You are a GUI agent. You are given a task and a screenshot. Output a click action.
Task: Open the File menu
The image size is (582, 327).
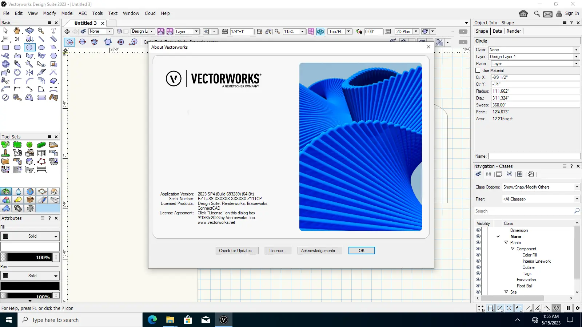click(x=6, y=13)
